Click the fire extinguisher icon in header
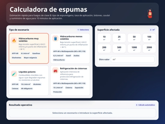Screen dimensions: 165x124 click(150, 13)
